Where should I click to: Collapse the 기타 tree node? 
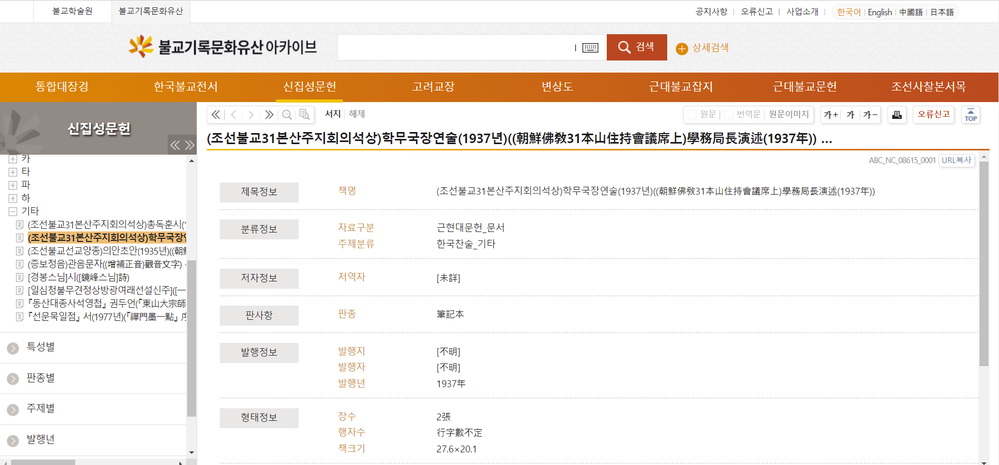tap(13, 211)
